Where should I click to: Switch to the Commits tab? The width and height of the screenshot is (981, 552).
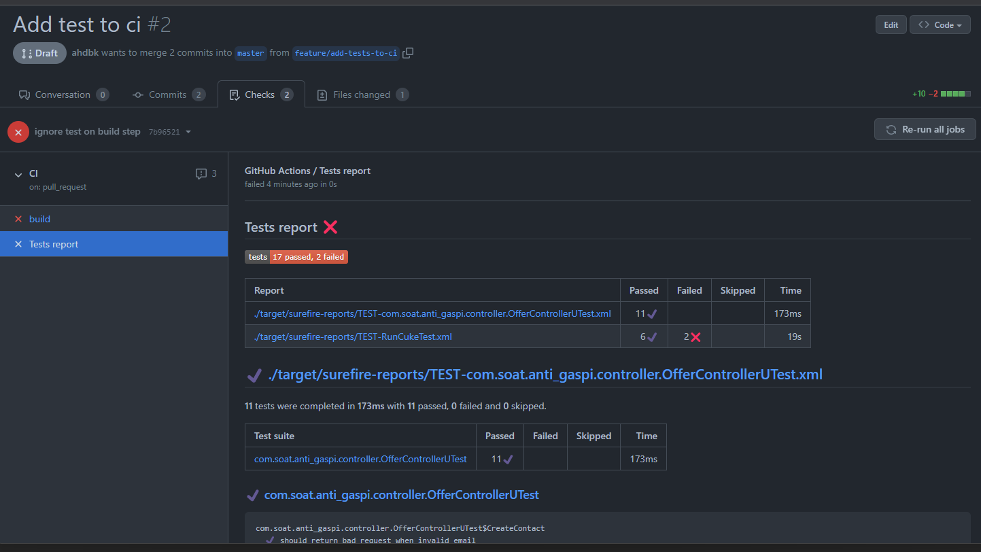(169, 95)
